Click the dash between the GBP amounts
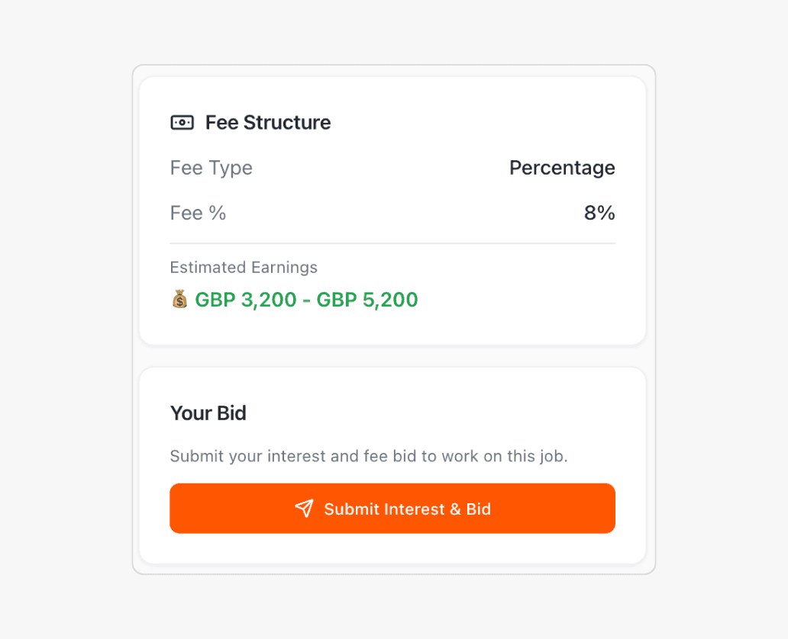The width and height of the screenshot is (788, 639). (x=306, y=300)
